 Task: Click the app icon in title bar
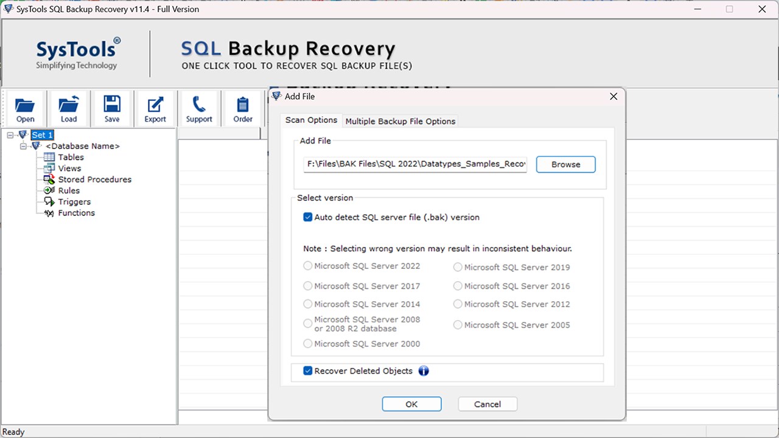click(x=8, y=9)
